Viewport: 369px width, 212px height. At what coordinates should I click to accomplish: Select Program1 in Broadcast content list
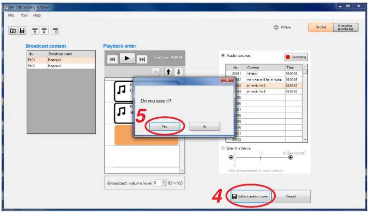61,60
